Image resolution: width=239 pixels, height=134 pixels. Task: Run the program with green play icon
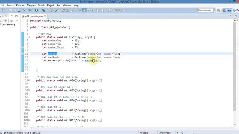(37, 10)
